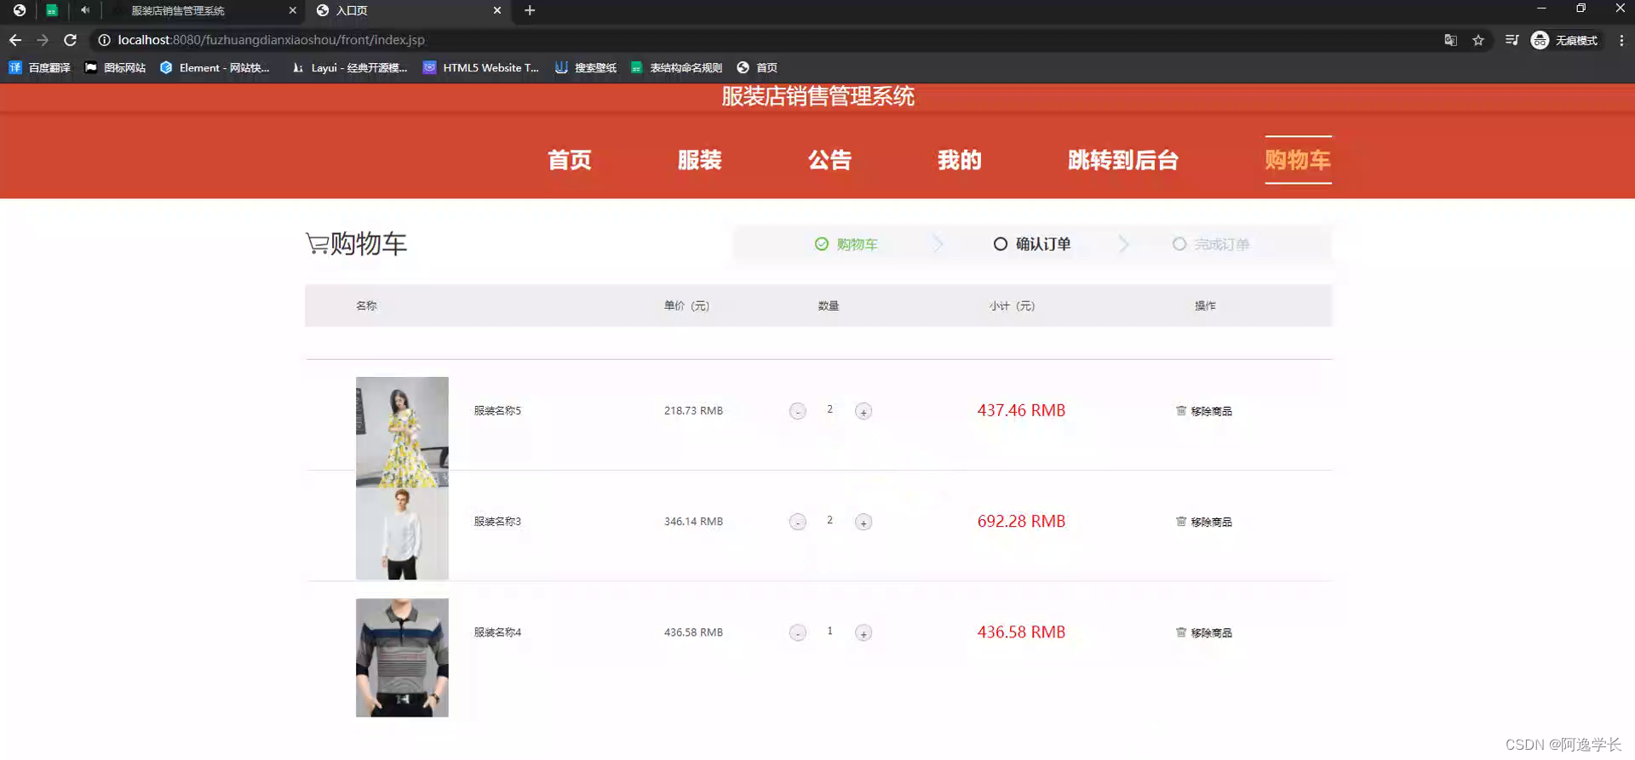This screenshot has height=760, width=1635.
Task: Open the 服装名称5 dress thumbnail
Action: (x=402, y=432)
